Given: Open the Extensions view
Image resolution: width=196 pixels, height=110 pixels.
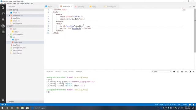Looking at the screenshot, I should (3, 32).
